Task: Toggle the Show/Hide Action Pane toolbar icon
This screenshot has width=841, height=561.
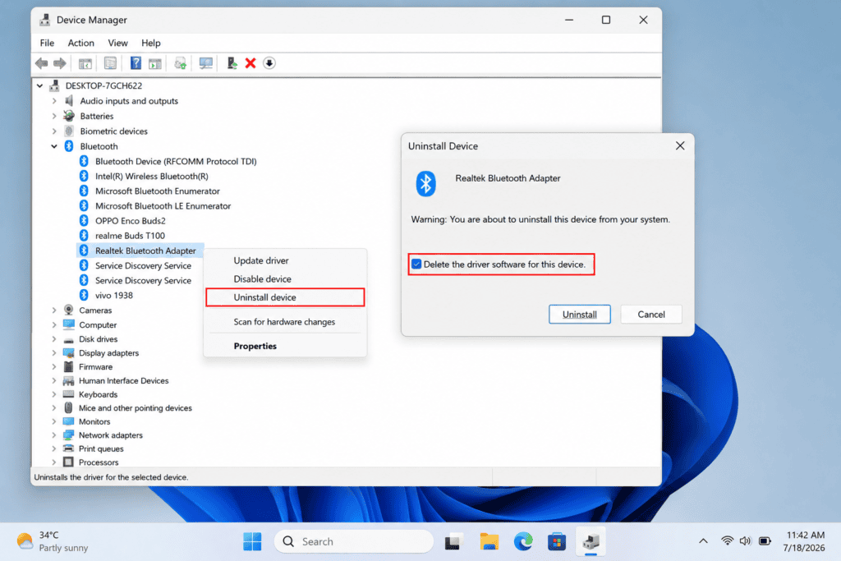Action: (x=155, y=63)
